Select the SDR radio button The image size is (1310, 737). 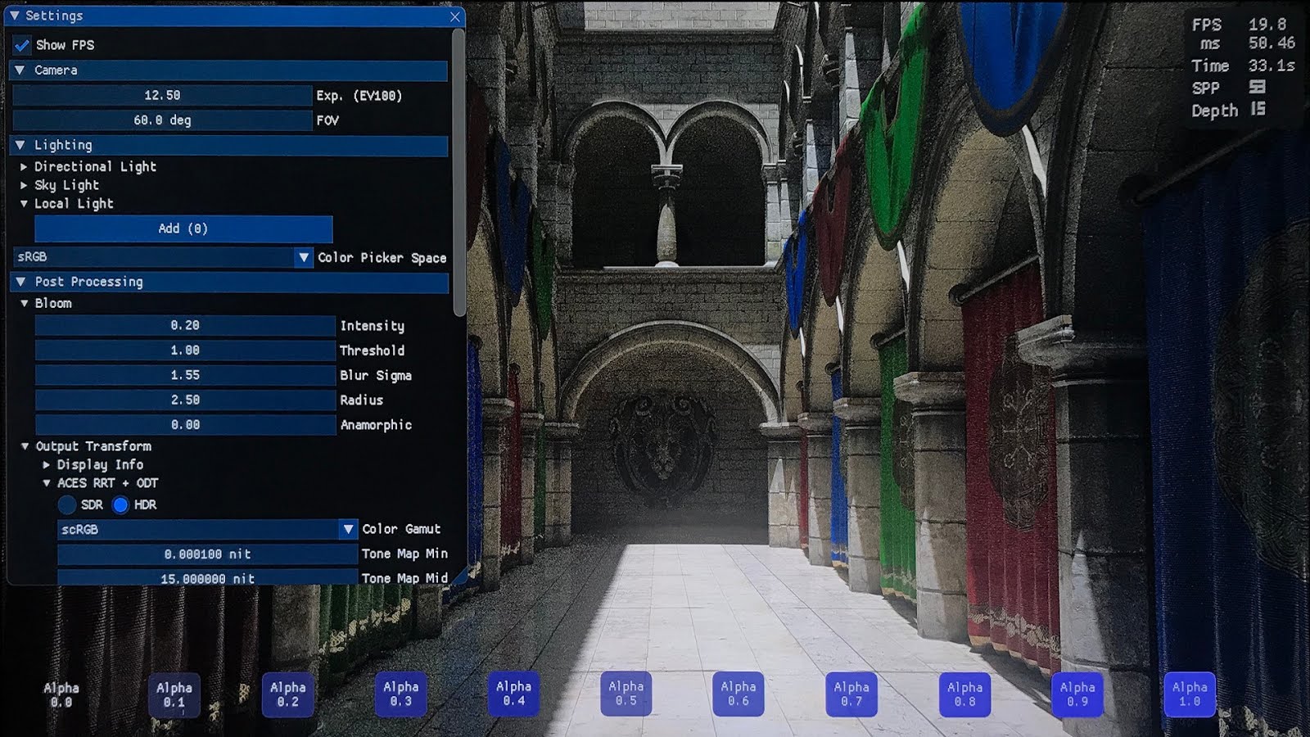pyautogui.click(x=67, y=505)
